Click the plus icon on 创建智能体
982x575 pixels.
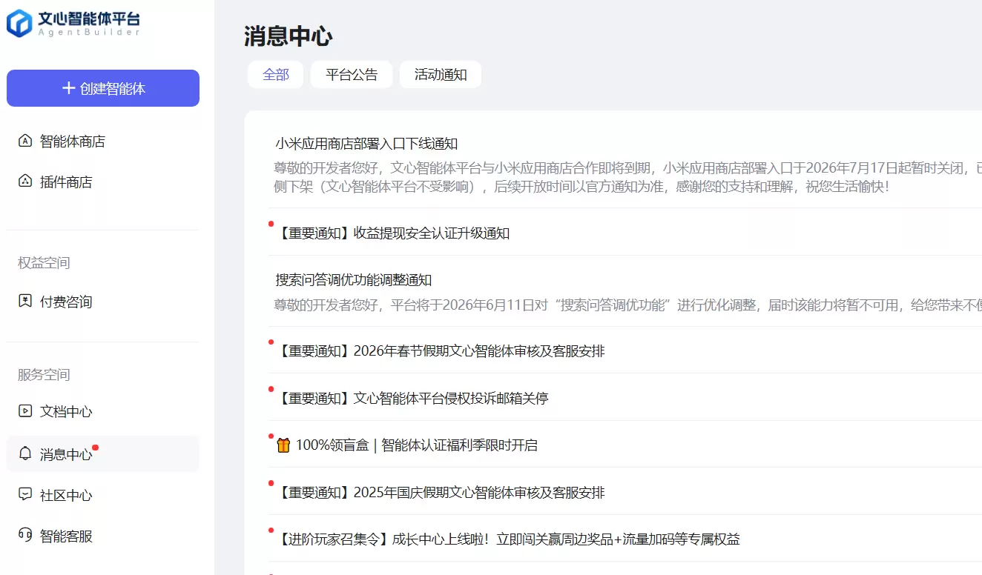tap(68, 88)
